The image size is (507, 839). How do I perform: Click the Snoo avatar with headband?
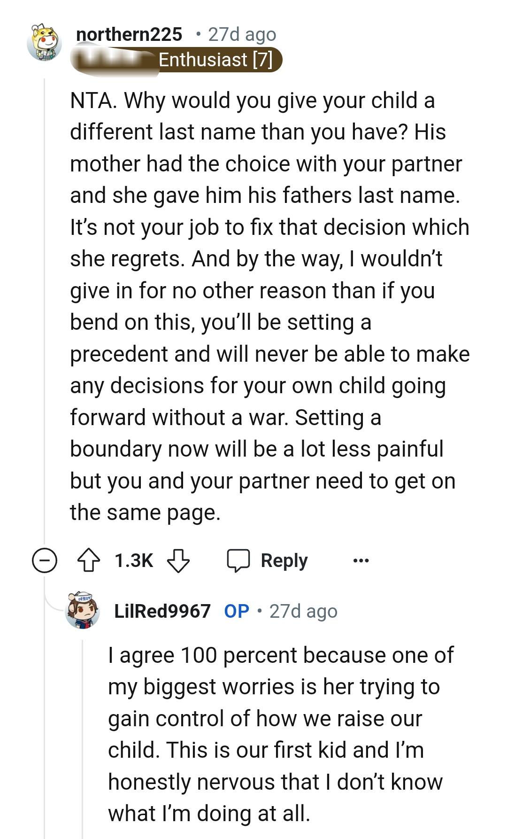click(45, 41)
